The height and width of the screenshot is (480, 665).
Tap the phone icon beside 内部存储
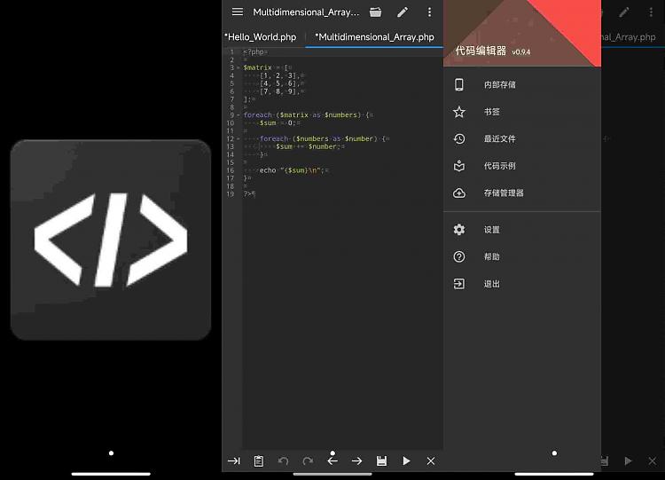tap(459, 84)
